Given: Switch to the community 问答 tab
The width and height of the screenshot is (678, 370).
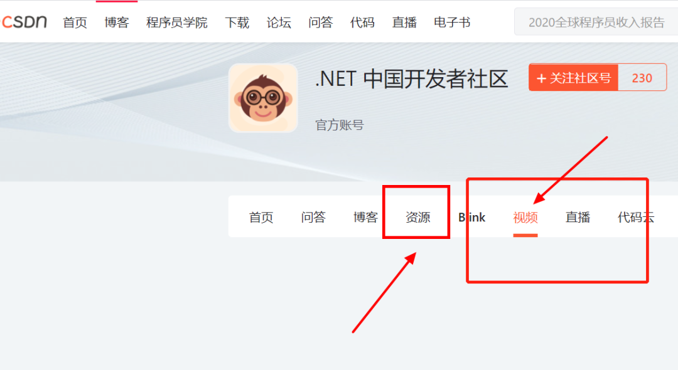Looking at the screenshot, I should click(x=313, y=217).
